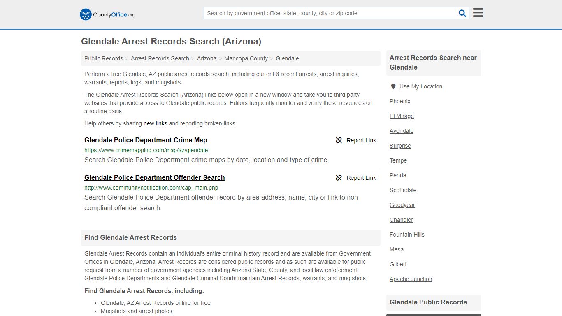This screenshot has height=316, width=562.
Task: Open Maricopa County breadcrumb
Action: 246,58
